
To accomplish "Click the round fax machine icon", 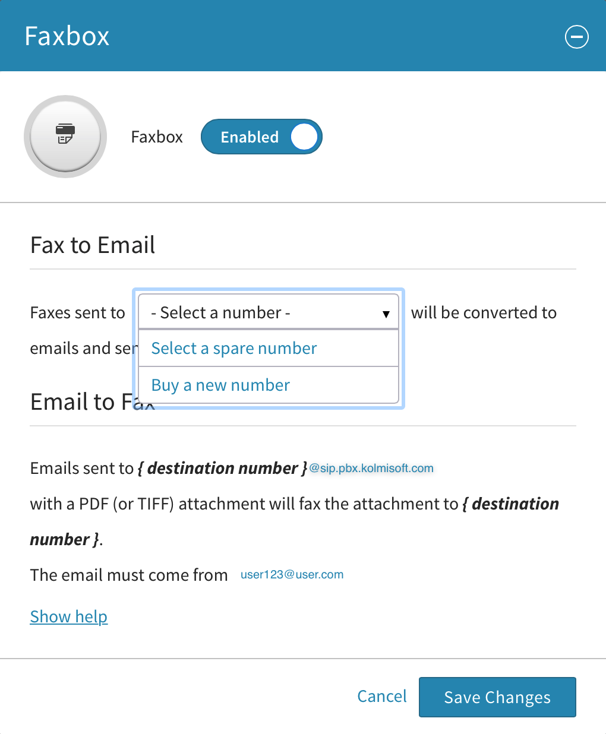I will [65, 137].
